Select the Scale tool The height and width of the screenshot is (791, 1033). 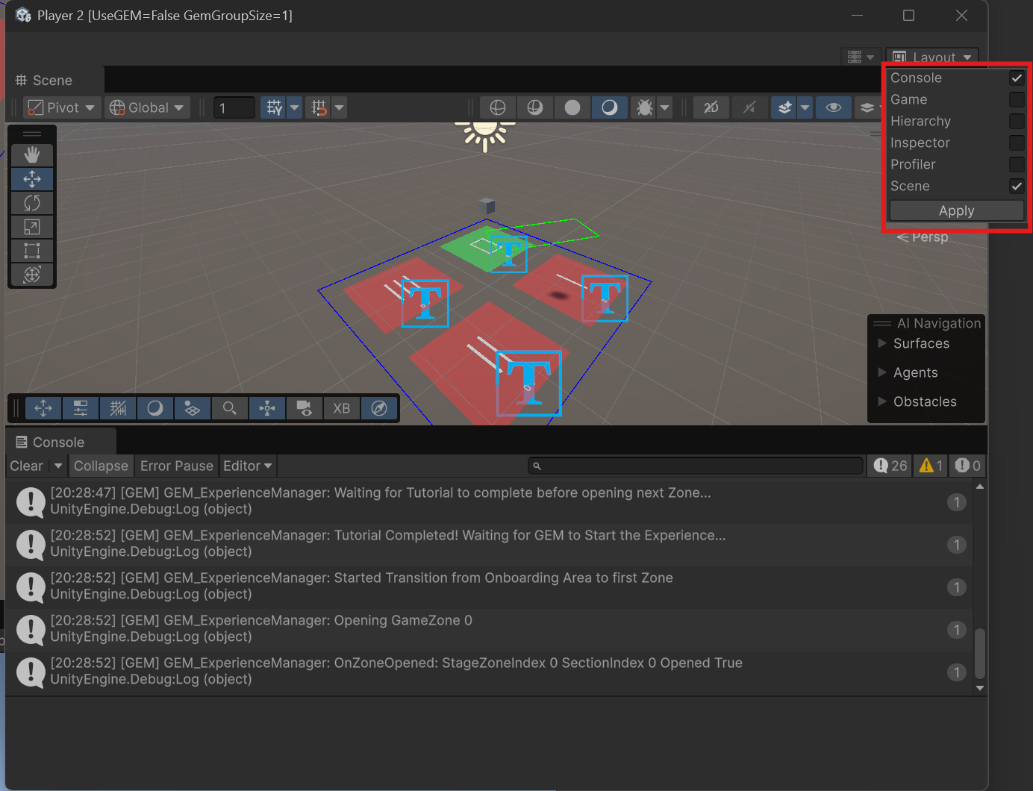point(32,227)
